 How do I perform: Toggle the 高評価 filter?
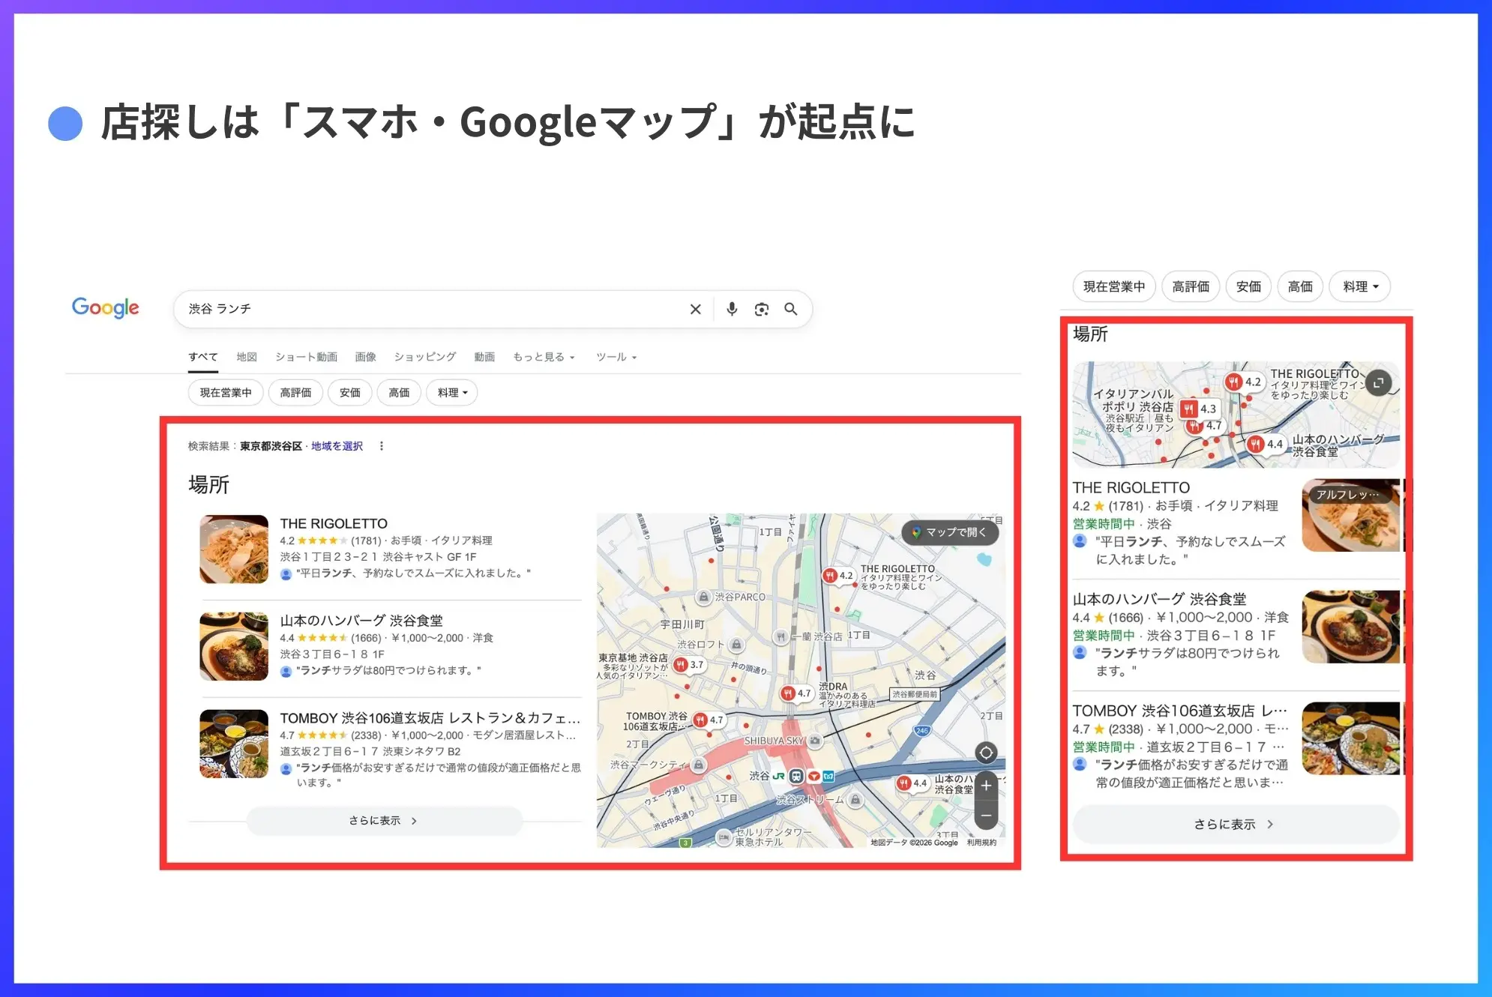coord(295,392)
